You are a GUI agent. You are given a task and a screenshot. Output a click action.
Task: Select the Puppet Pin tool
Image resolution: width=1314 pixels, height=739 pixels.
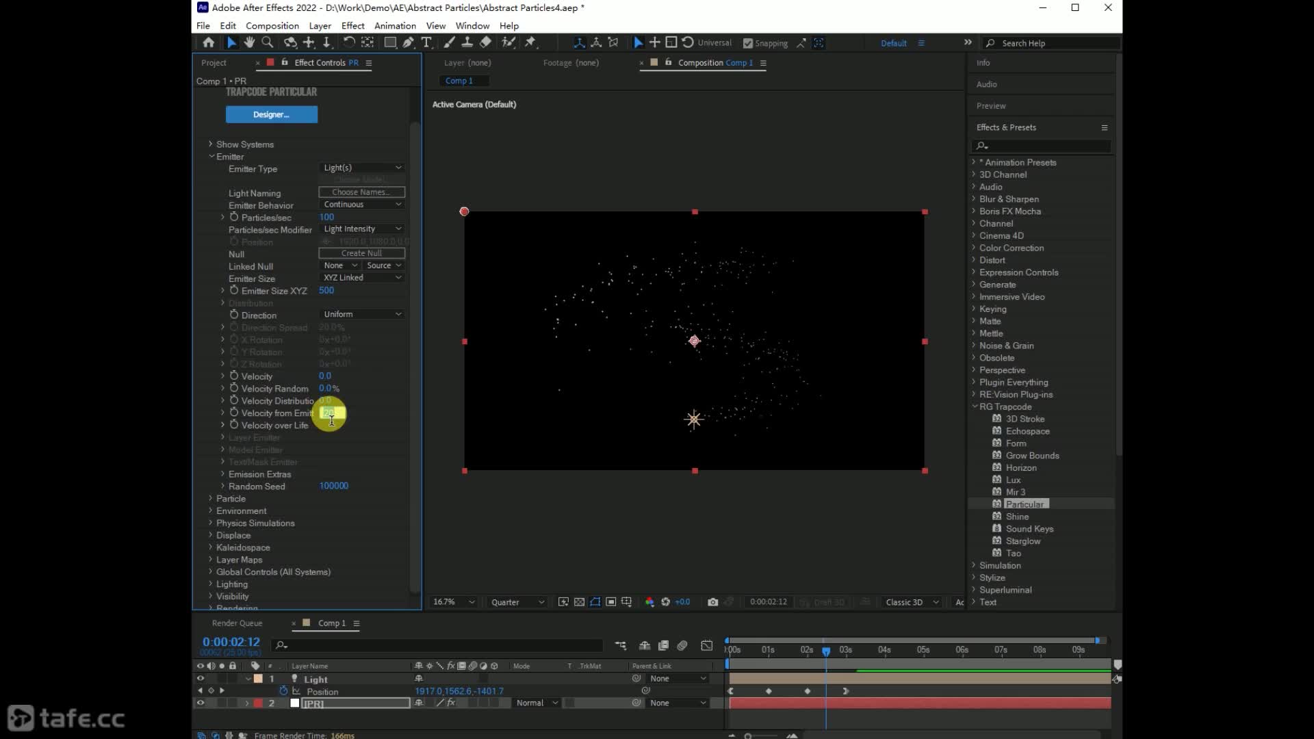tap(530, 42)
